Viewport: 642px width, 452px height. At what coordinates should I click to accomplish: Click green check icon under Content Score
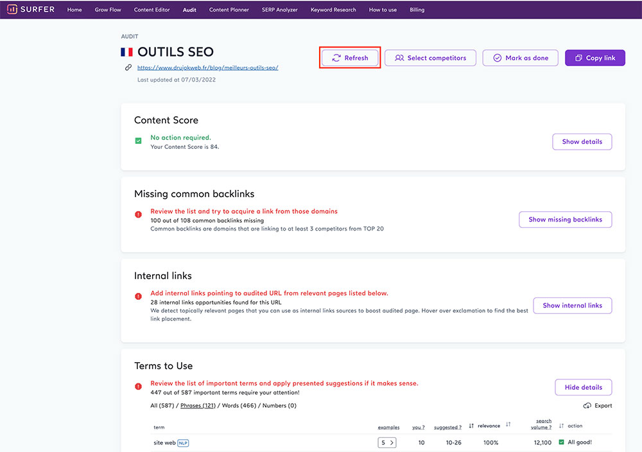point(139,141)
